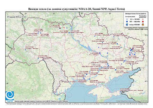Open the OpenStreetMap contributors attribution link
Screen dimensions: 153x108
pos(132,101)
